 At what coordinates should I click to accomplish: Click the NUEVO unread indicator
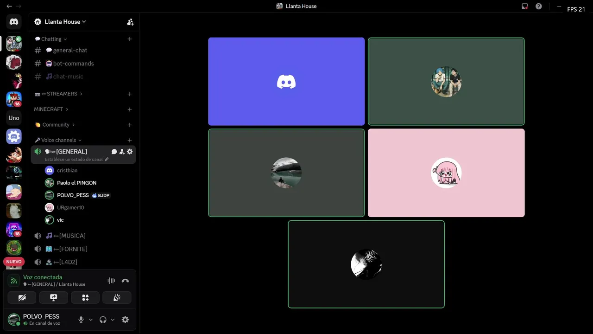14,262
